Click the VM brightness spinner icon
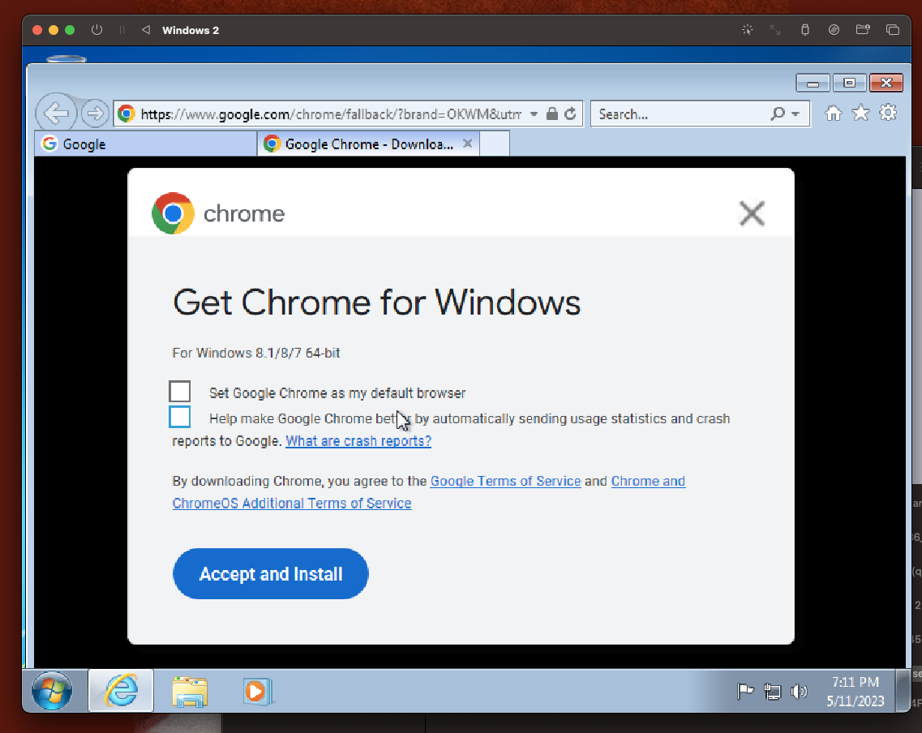This screenshot has width=922, height=733. (x=748, y=30)
